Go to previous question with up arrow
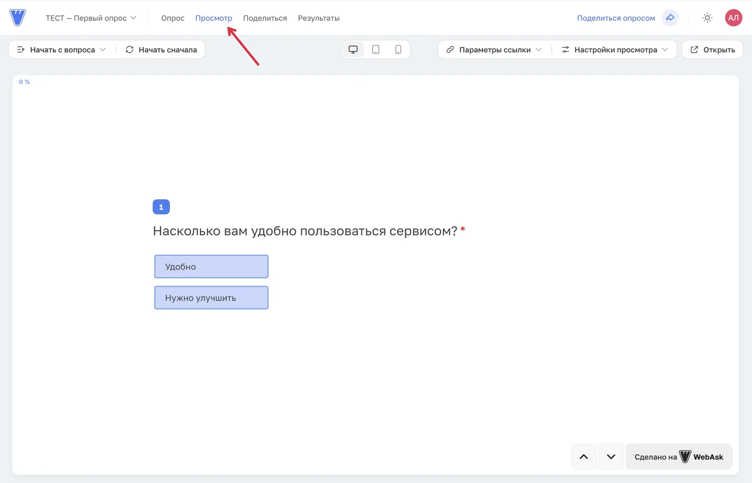 [584, 457]
